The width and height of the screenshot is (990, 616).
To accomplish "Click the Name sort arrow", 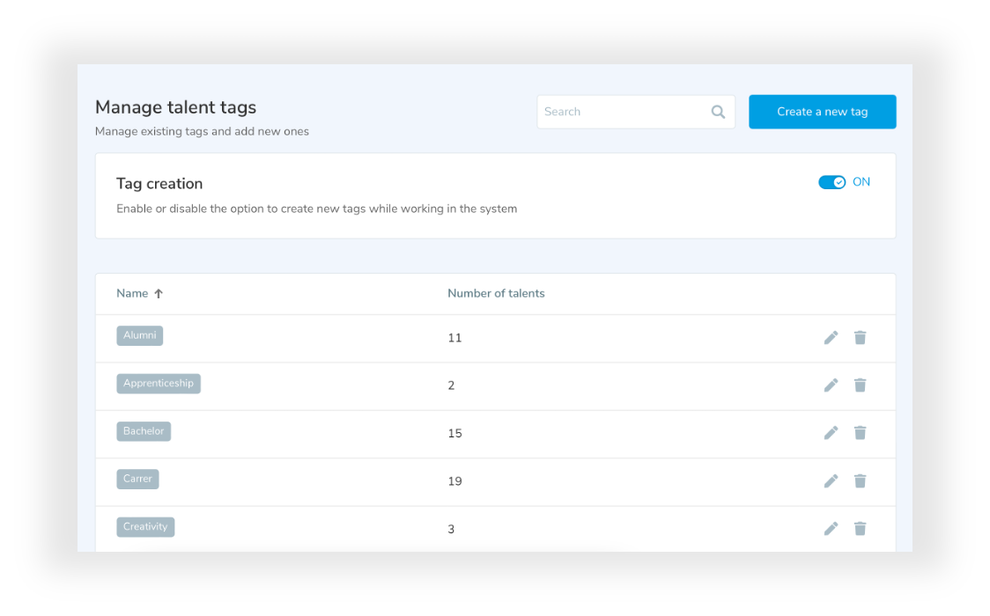I will (159, 294).
